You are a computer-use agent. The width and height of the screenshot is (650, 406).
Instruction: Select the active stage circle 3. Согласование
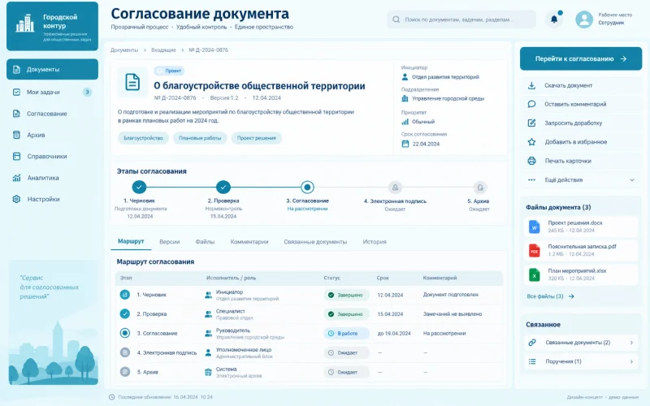pos(307,188)
